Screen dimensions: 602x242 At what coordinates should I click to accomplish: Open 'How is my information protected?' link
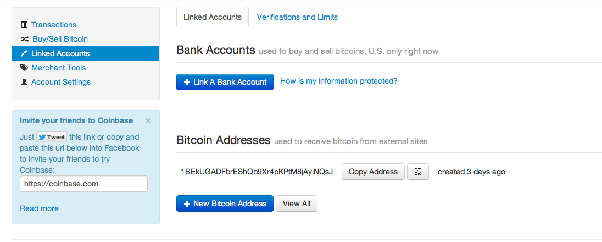tap(339, 81)
